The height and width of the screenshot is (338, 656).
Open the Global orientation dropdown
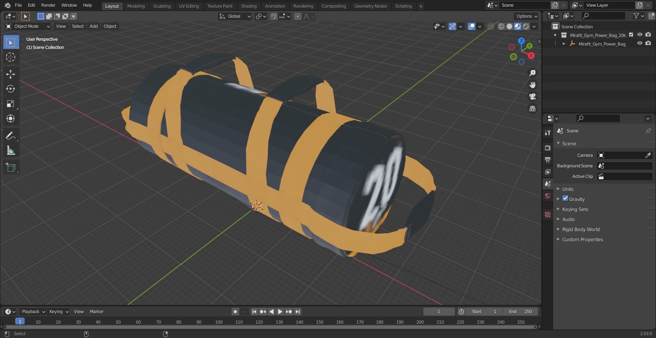coord(235,16)
